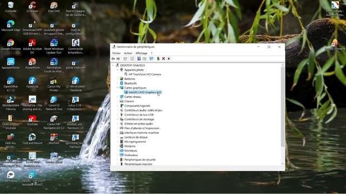Collapse the Cartes graphiques category arrow
The width and height of the screenshot is (346, 194).
(117, 88)
